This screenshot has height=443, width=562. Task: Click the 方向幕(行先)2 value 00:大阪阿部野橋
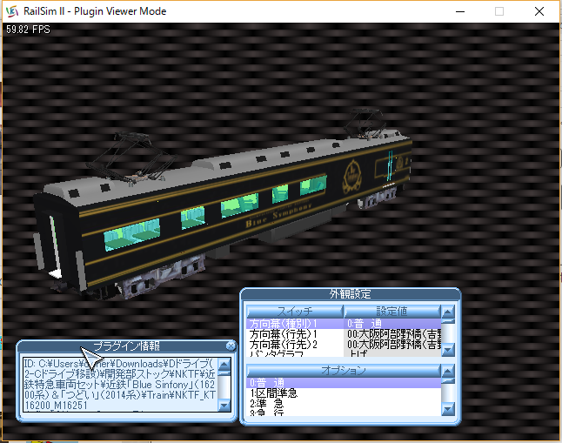coord(392,345)
